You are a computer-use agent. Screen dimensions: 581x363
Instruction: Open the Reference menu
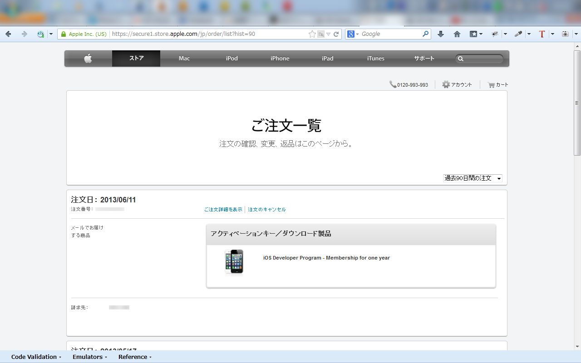(x=135, y=357)
